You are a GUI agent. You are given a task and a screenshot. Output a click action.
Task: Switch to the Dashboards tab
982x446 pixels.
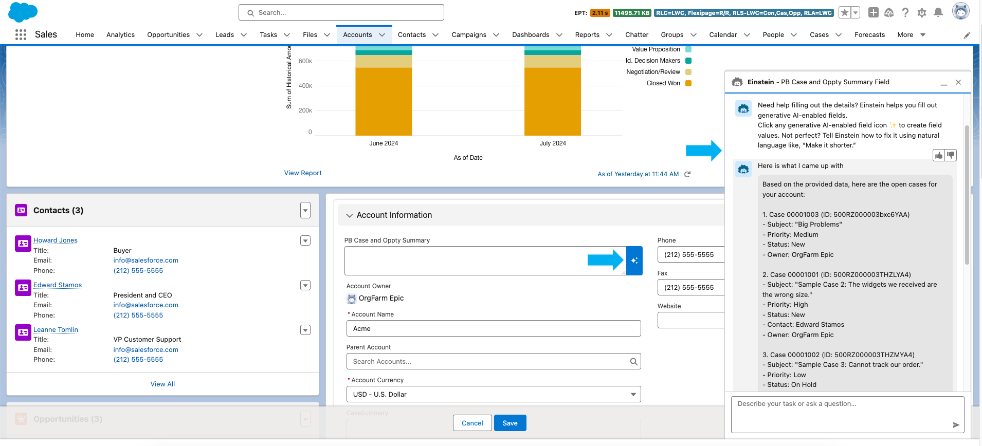(530, 34)
